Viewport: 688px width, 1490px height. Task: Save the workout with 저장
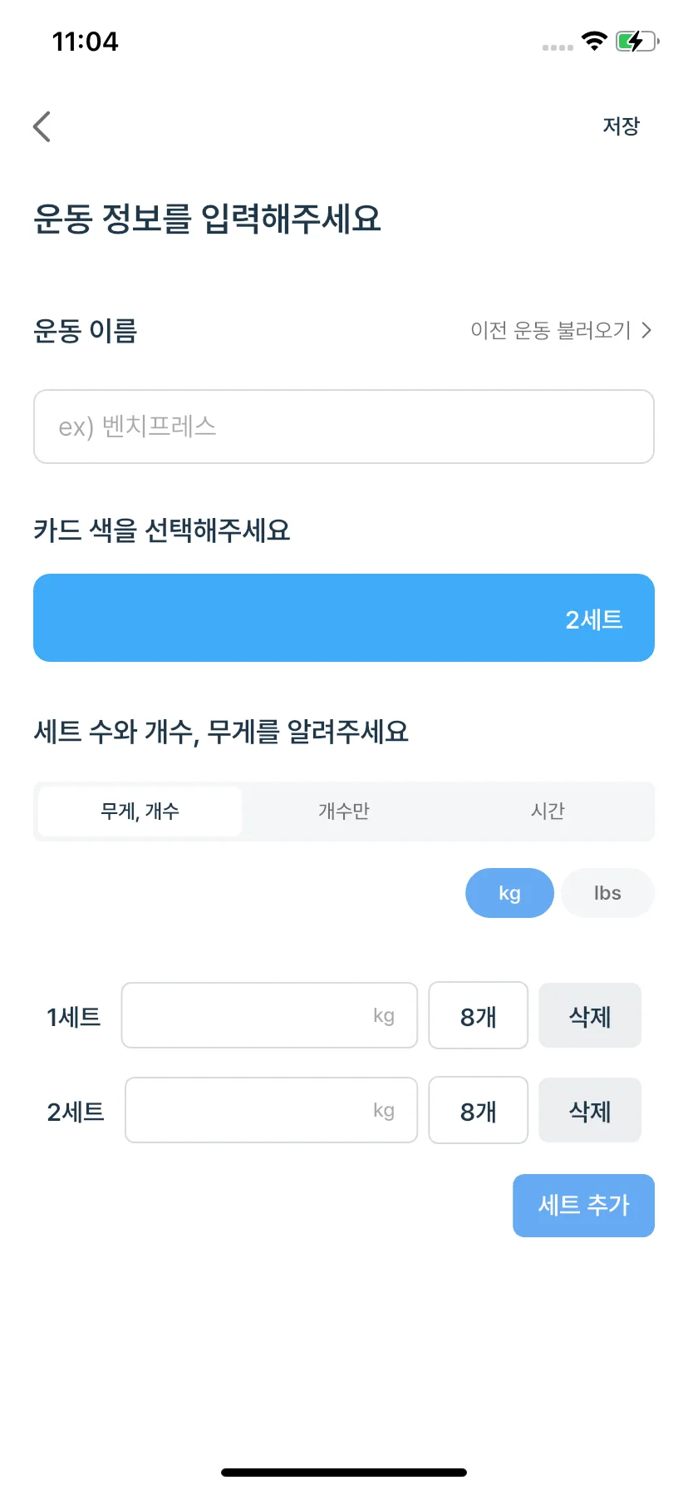click(621, 126)
